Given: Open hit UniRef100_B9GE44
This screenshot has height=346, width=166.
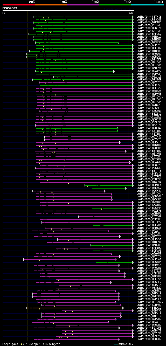Looking at the screenshot, I should [x=149, y=208].
